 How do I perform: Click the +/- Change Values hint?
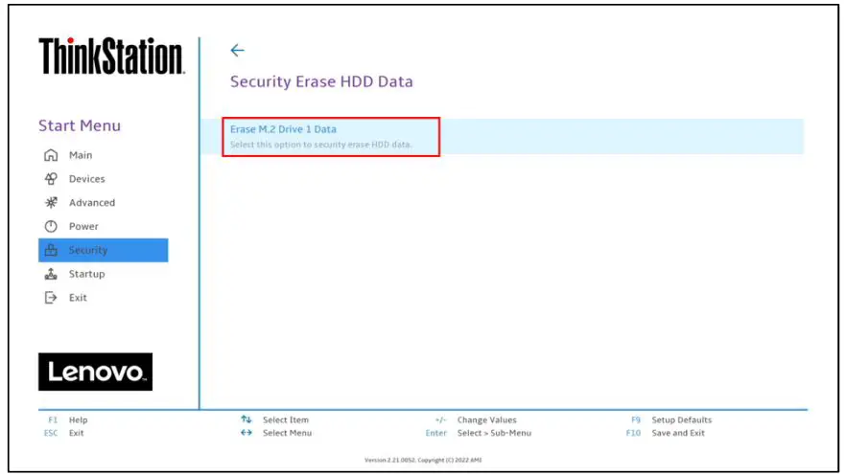tap(476, 419)
